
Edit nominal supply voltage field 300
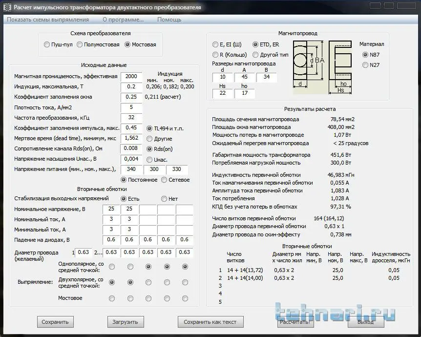pos(154,169)
